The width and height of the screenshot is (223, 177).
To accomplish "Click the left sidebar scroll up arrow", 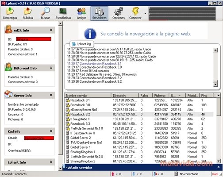I will (60, 24).
